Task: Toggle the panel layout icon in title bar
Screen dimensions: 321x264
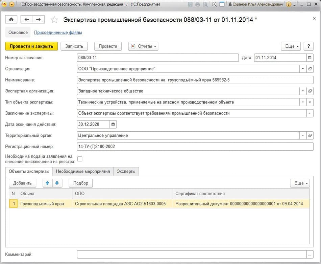Action: point(222,4)
